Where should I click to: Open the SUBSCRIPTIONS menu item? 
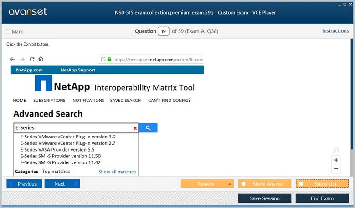49,101
